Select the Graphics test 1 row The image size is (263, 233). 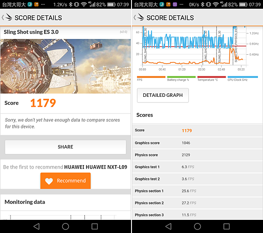tap(197, 167)
